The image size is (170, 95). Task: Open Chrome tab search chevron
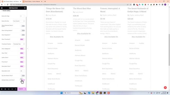[x=156, y=1]
